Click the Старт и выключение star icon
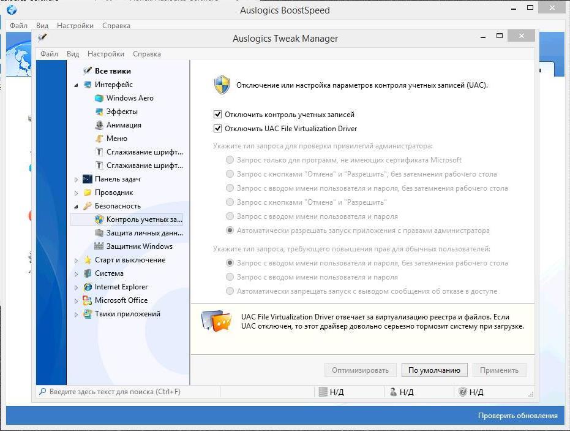The height and width of the screenshot is (431, 570). pyautogui.click(x=87, y=259)
